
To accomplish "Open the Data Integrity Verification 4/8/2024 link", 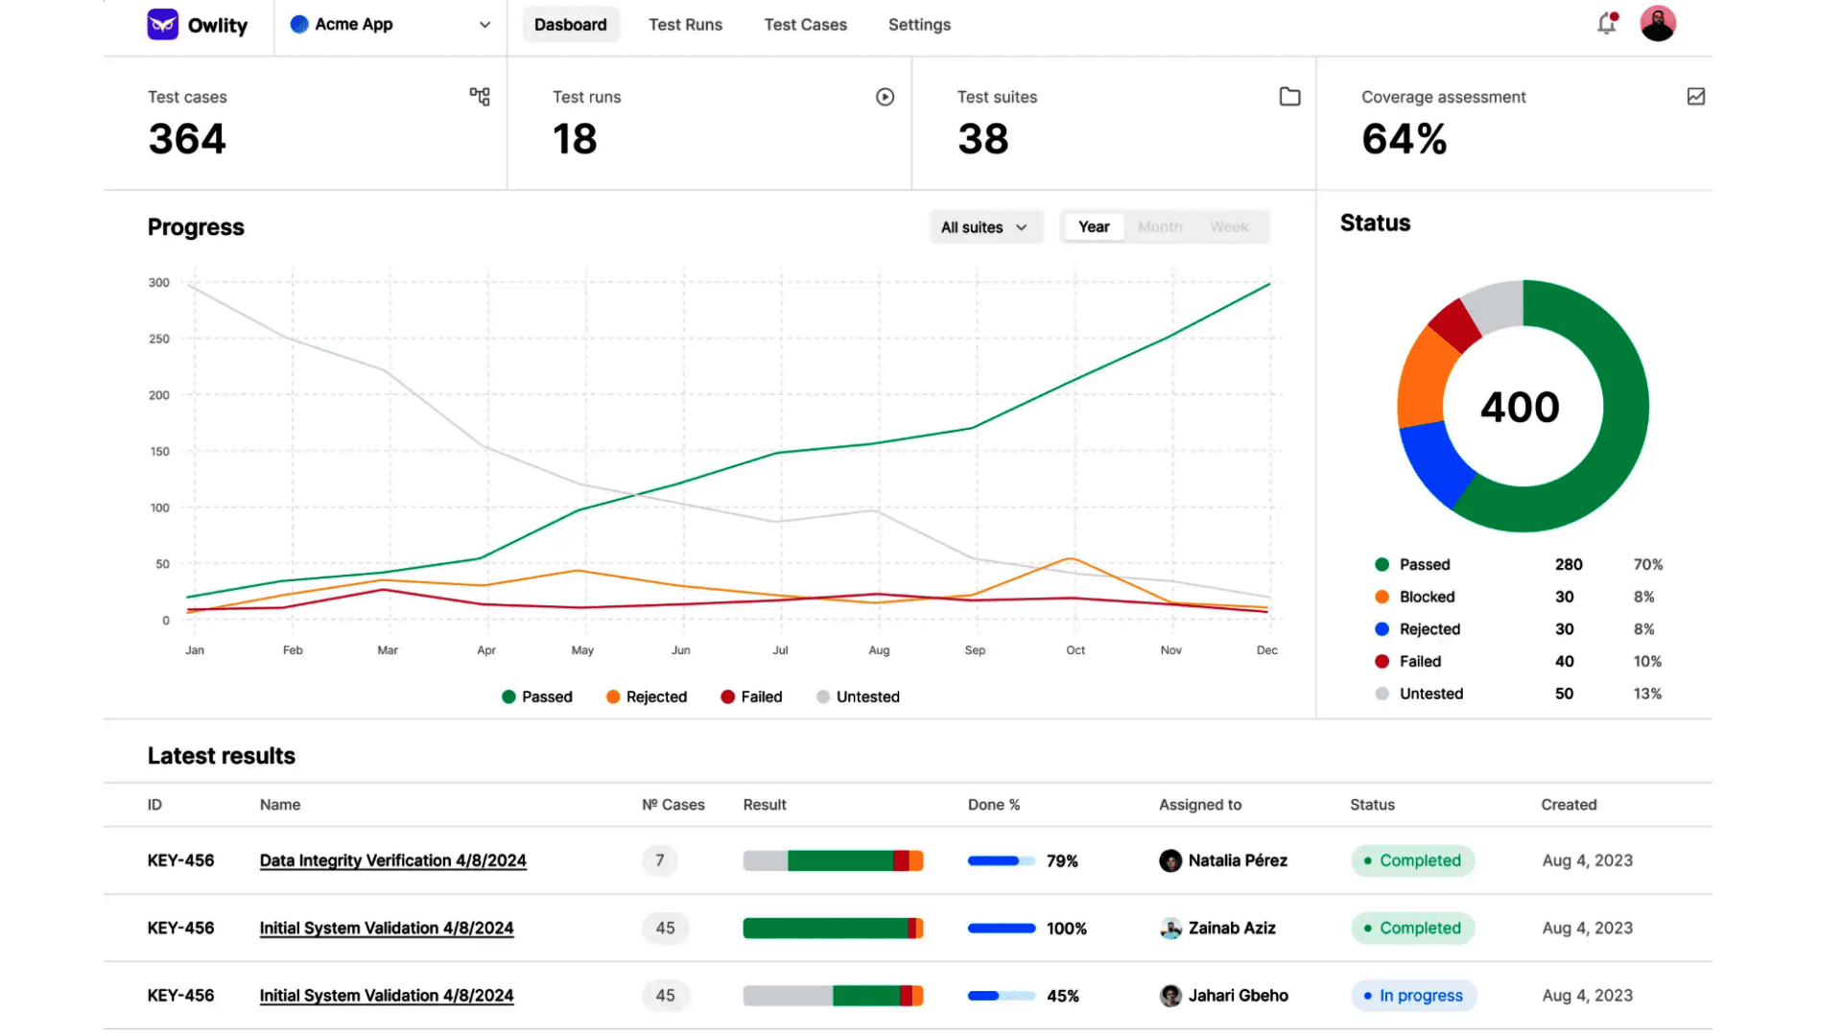I will [x=392, y=860].
